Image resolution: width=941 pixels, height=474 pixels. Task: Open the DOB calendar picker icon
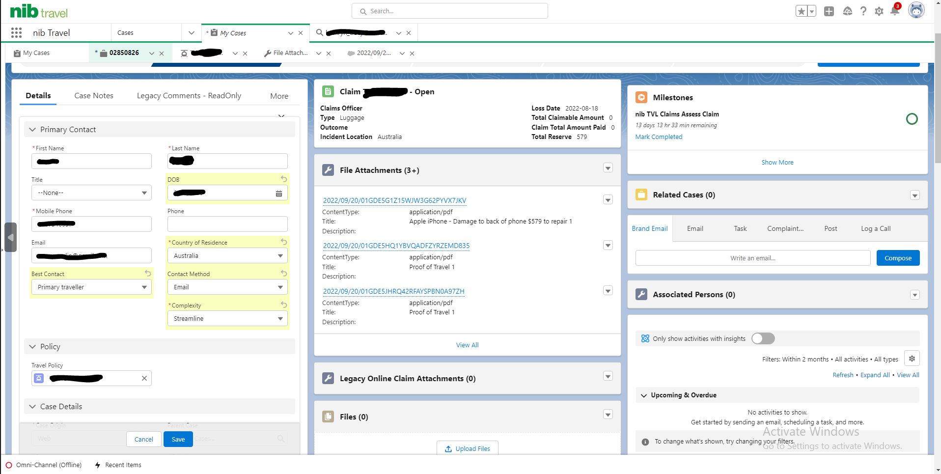click(x=279, y=194)
